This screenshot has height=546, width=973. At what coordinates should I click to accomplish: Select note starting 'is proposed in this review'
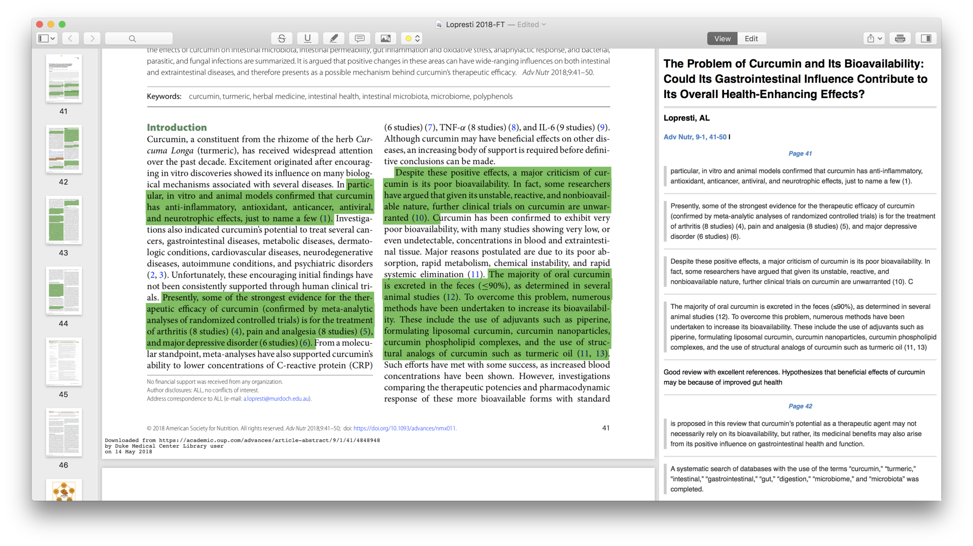click(800, 434)
